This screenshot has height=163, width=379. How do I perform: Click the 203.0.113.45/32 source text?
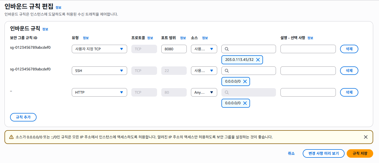239,60
